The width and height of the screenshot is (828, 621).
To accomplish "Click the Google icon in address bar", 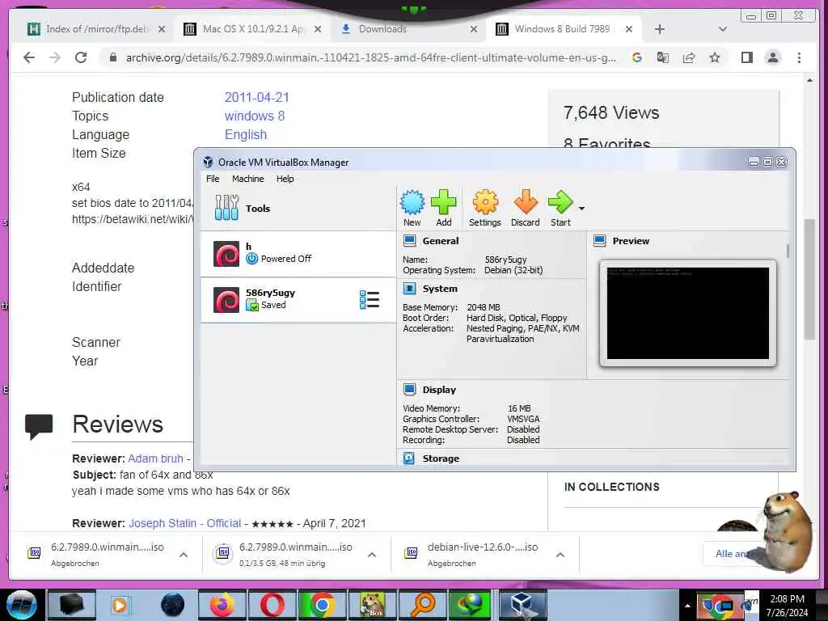I will point(637,57).
